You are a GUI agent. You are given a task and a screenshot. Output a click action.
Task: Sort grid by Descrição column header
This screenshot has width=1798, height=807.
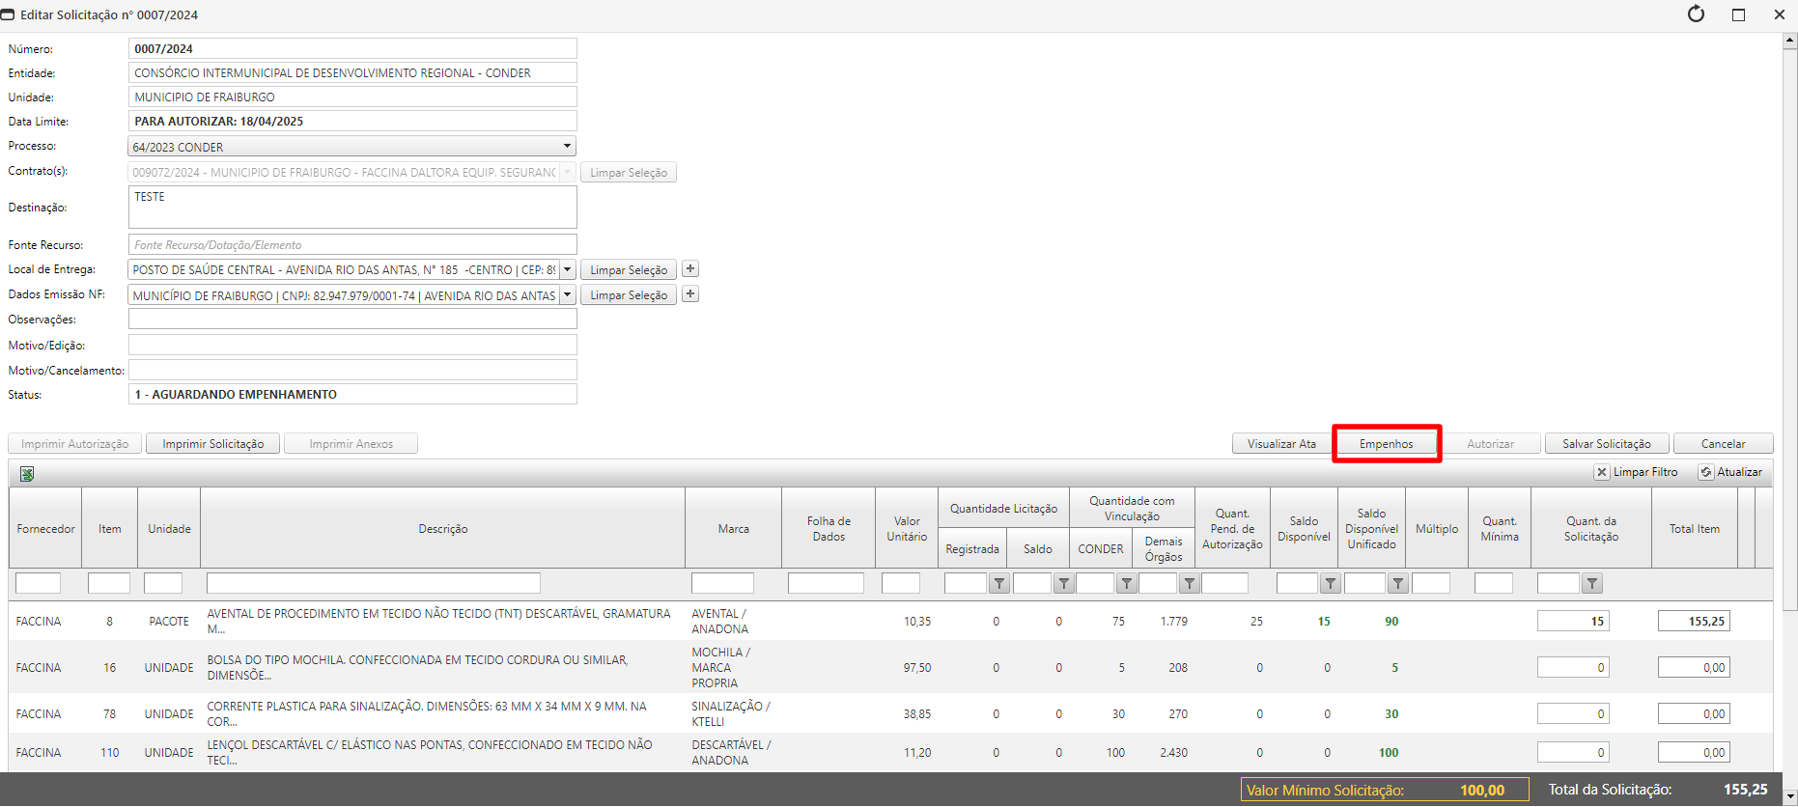[x=442, y=529]
